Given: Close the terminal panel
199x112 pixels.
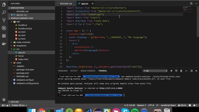Looking at the screenshot, I should (x=196, y=71).
